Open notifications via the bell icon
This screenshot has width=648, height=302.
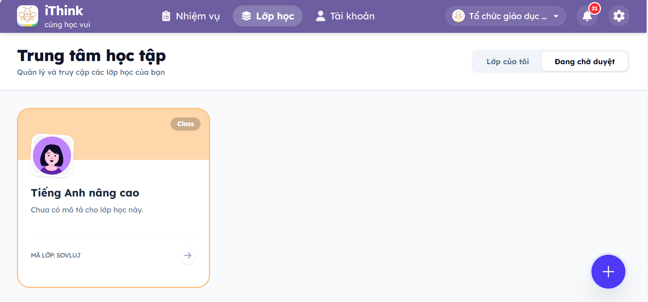click(x=586, y=16)
